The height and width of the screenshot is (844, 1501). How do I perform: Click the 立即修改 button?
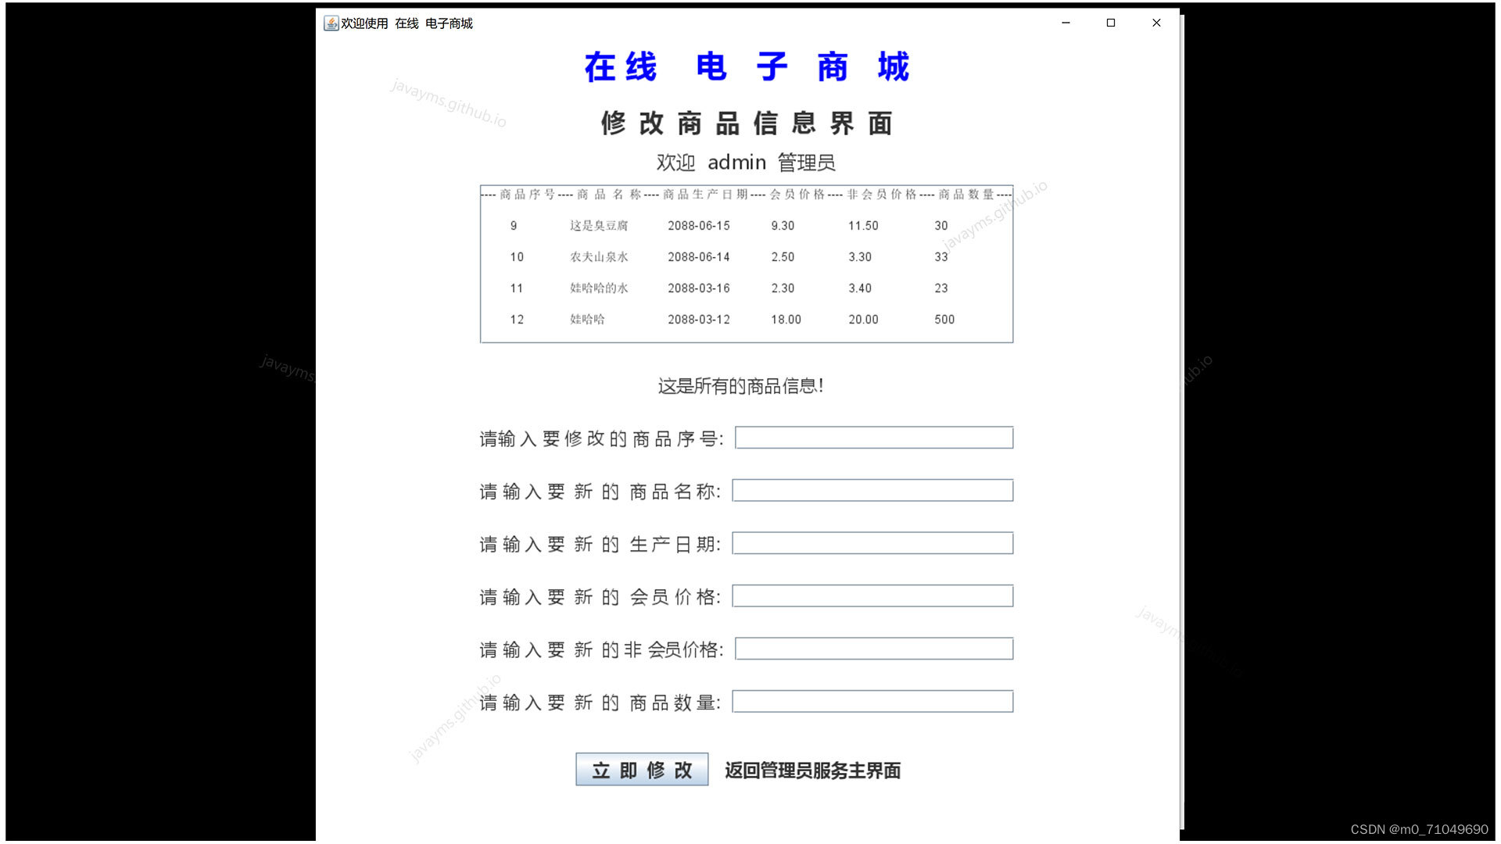(x=642, y=770)
